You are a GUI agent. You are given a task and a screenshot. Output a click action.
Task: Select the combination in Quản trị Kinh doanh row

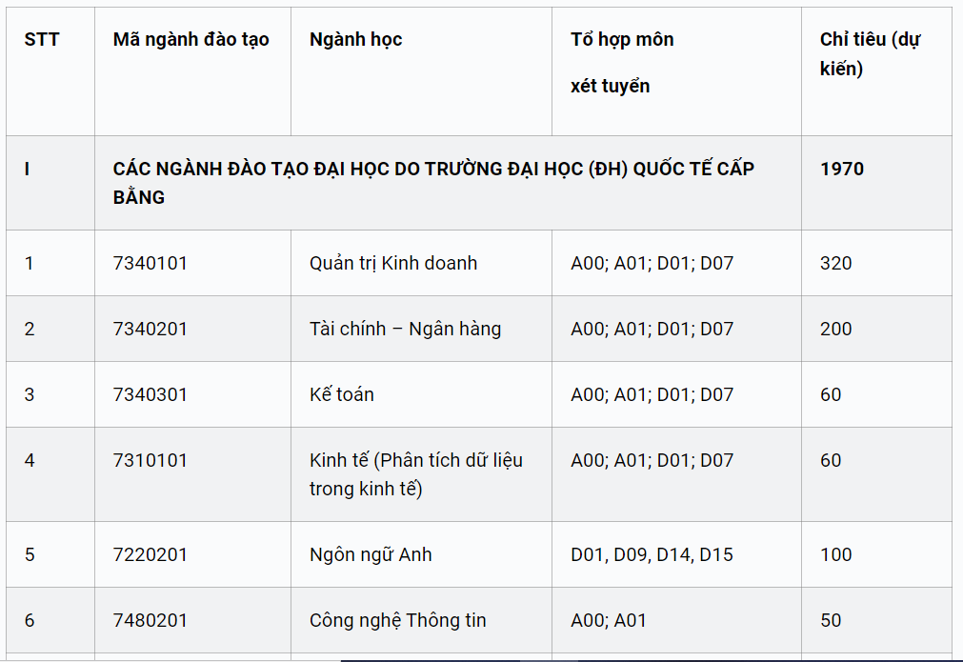652,264
